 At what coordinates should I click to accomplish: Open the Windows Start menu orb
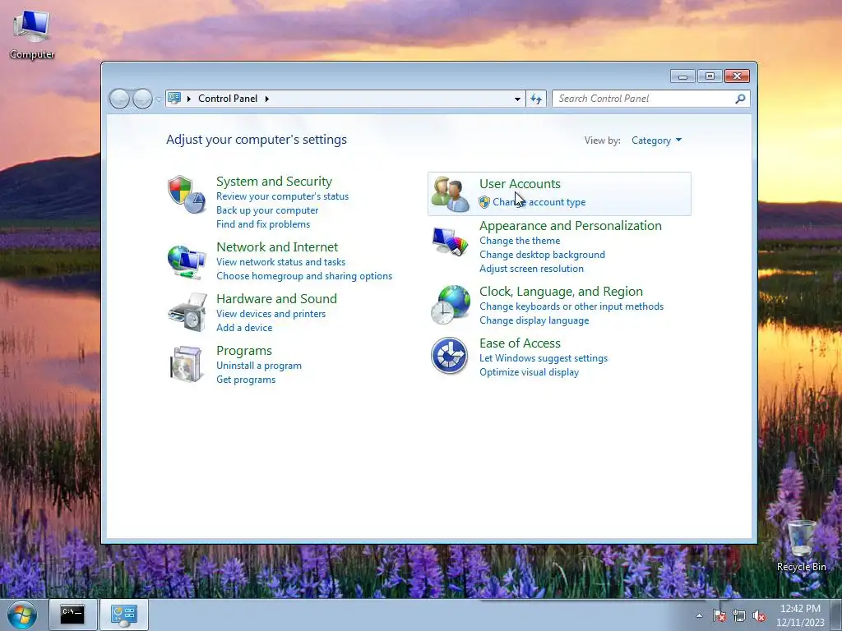[22, 615]
